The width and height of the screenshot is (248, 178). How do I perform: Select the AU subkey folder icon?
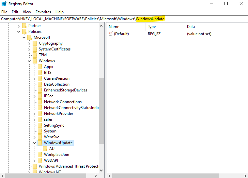(45, 149)
